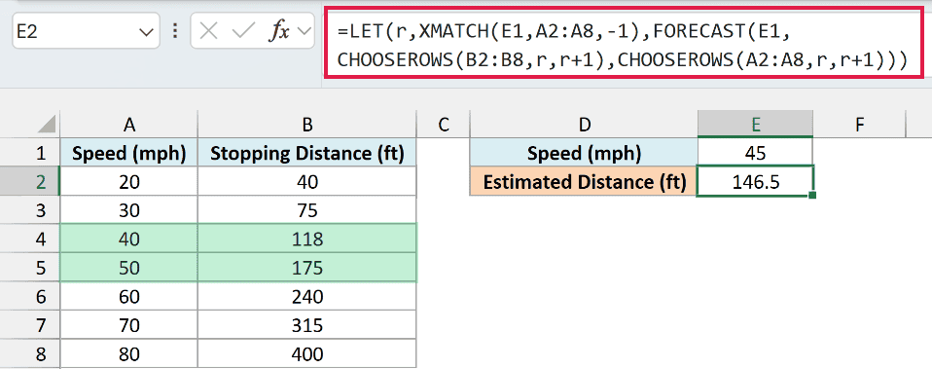Click inside the formula bar text
The width and height of the screenshot is (932, 369).
click(x=624, y=45)
